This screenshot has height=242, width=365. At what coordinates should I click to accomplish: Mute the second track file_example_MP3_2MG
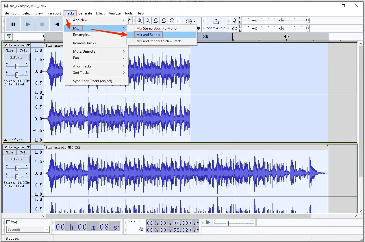point(10,152)
